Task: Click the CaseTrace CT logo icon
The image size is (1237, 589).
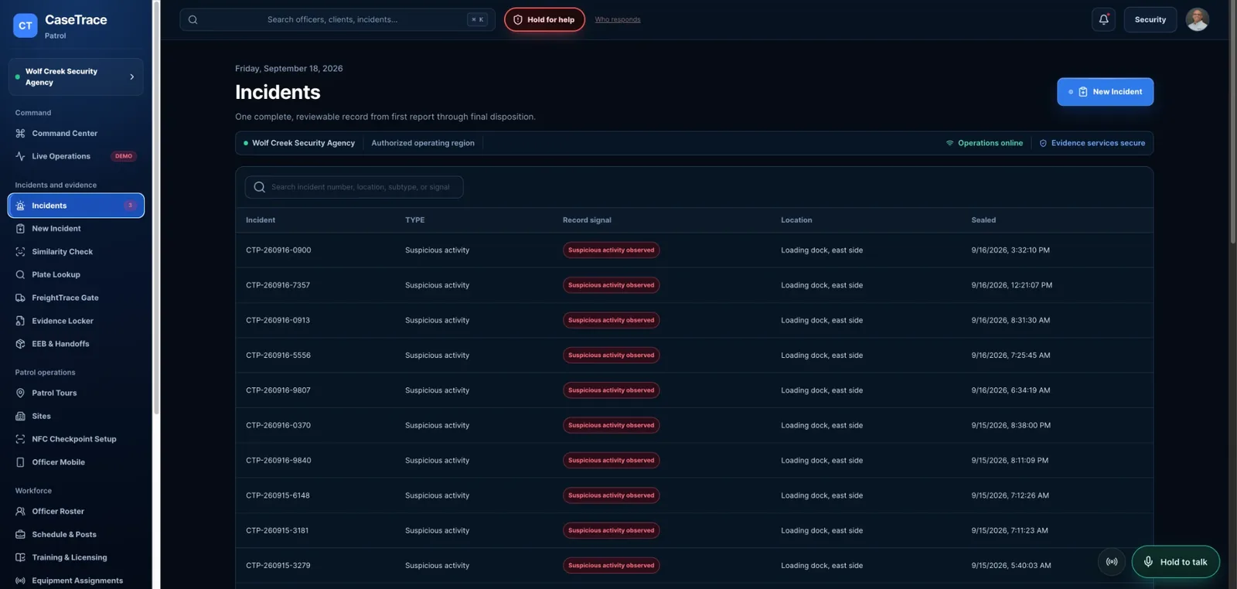Action: pos(26,26)
